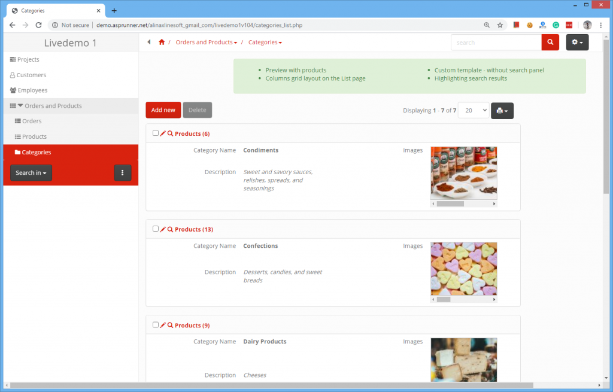Image resolution: width=613 pixels, height=392 pixels.
Task: Click the back chevron left of the breadcrumb
Action: (x=149, y=42)
